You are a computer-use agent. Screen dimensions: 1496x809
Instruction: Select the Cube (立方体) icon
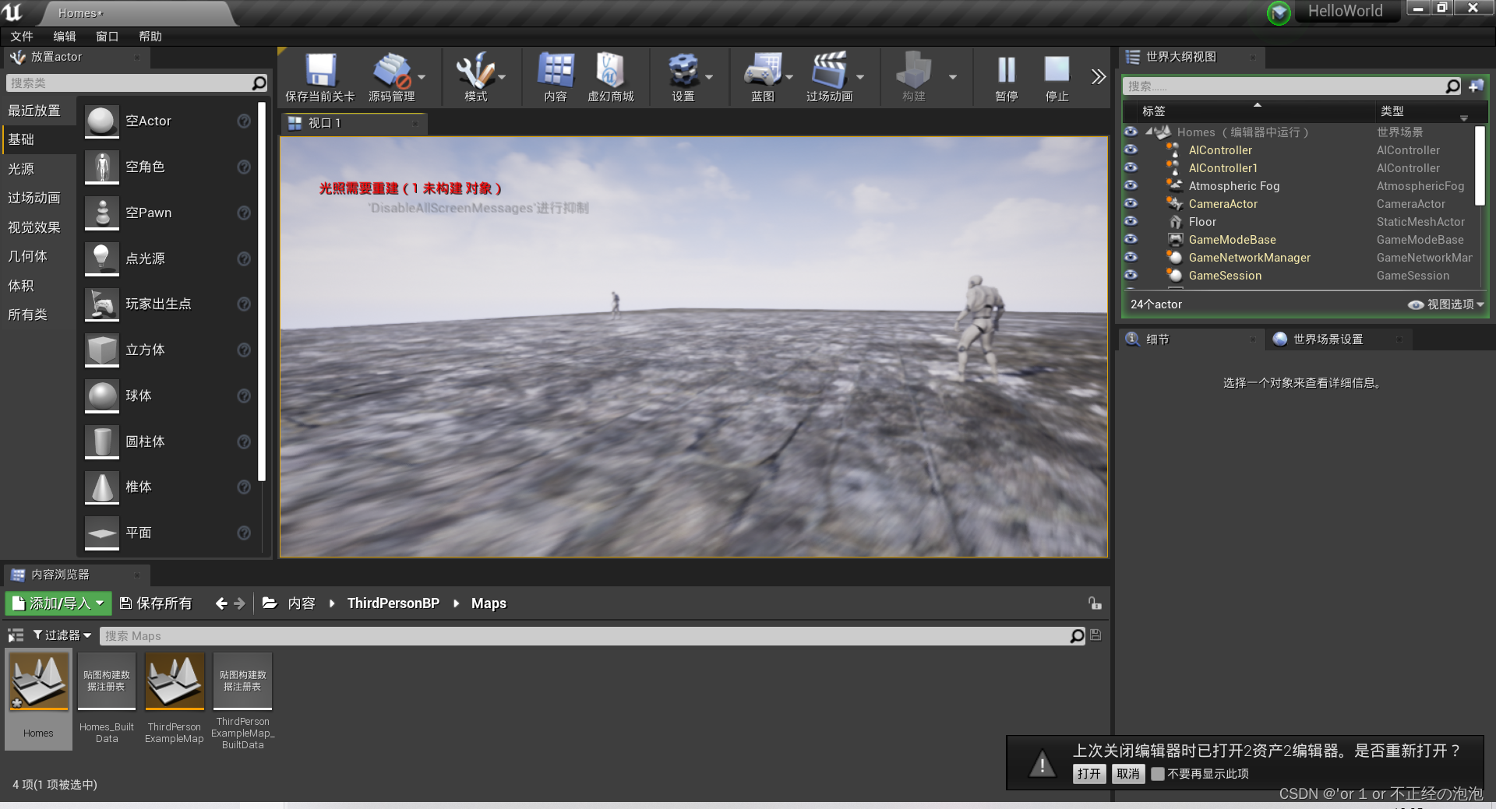point(102,350)
